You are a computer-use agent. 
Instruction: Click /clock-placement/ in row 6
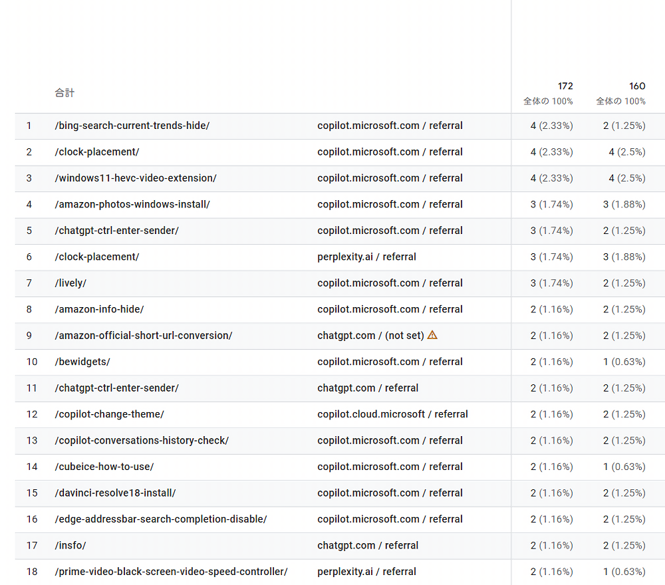click(97, 257)
